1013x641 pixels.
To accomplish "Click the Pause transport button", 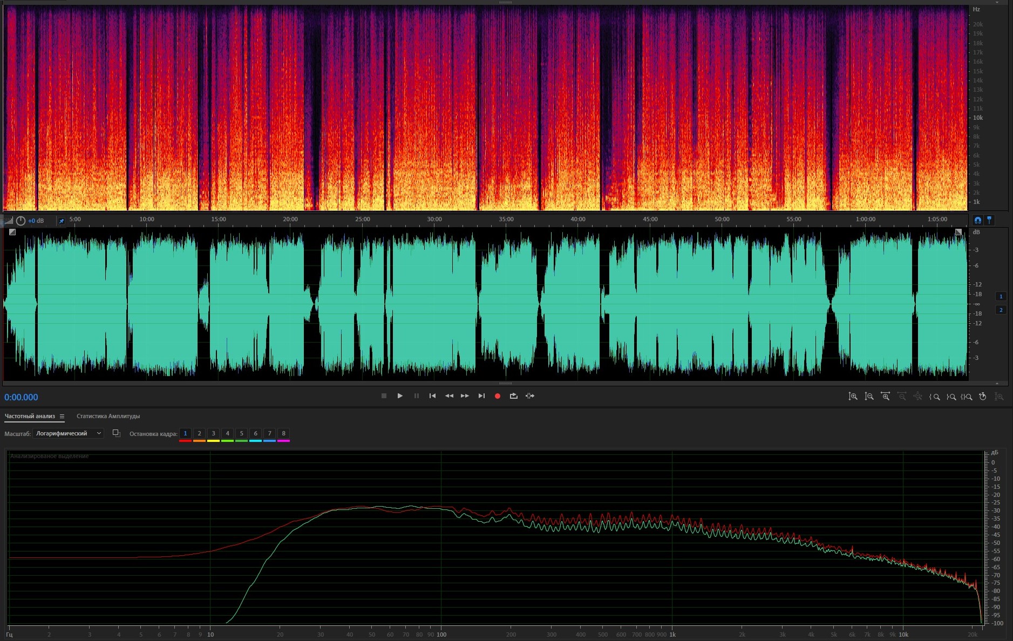I will pos(416,396).
